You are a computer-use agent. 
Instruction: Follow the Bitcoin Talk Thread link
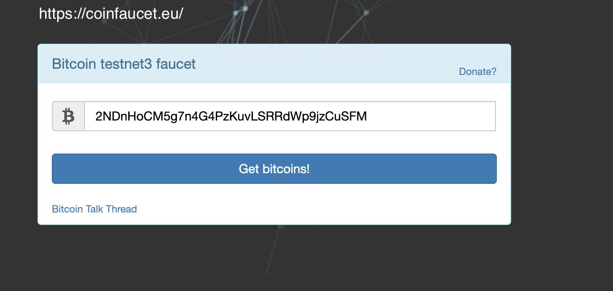tap(94, 209)
